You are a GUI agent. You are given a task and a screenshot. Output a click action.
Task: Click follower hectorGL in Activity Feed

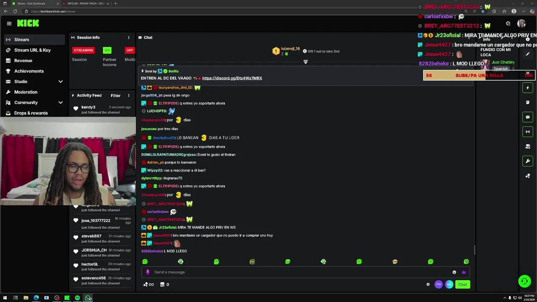click(x=89, y=264)
